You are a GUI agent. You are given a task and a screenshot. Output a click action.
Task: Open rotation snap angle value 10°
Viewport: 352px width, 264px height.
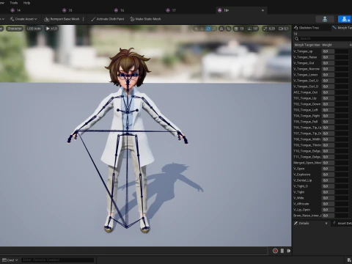[255, 29]
